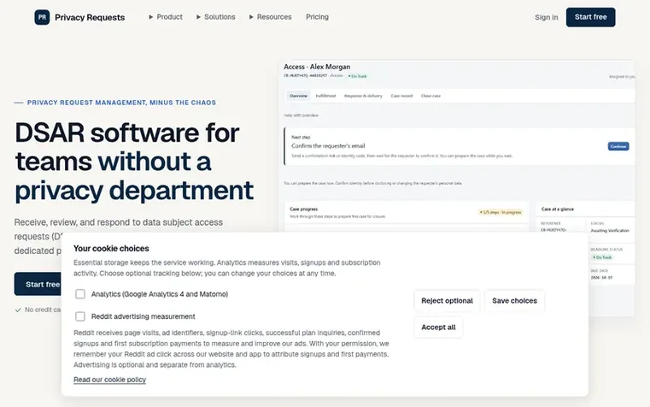
Task: Click the Privacy request management tagline text
Action: tap(121, 103)
